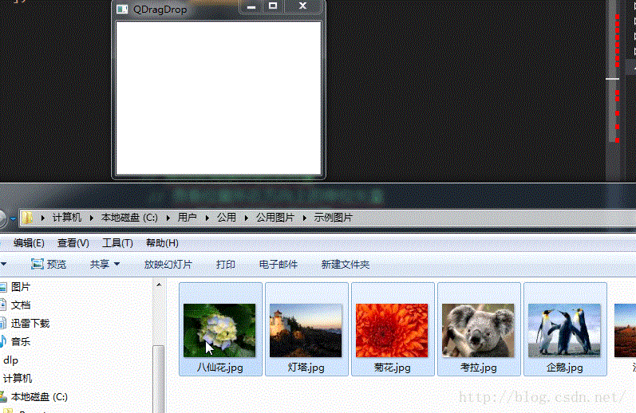
Task: Select dlp in the navigation pane
Action: pos(10,360)
